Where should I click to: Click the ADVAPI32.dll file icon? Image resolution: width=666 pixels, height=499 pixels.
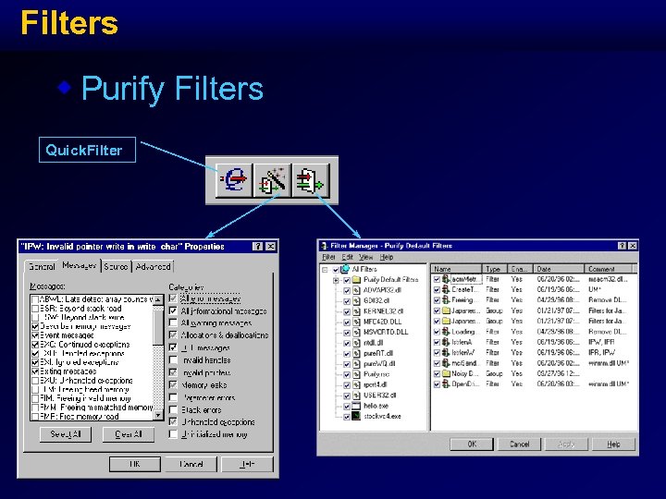pos(356,290)
